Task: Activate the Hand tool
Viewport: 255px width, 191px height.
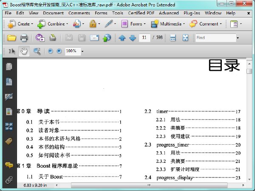Action: click(x=24, y=51)
